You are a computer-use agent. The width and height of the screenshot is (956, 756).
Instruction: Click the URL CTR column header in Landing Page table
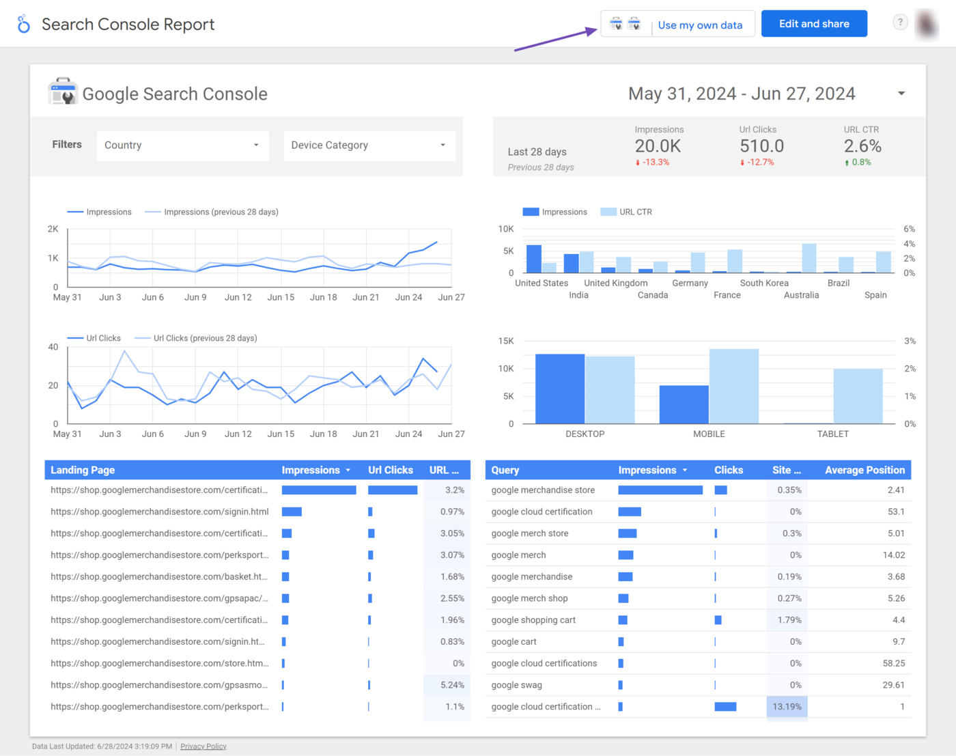click(444, 470)
